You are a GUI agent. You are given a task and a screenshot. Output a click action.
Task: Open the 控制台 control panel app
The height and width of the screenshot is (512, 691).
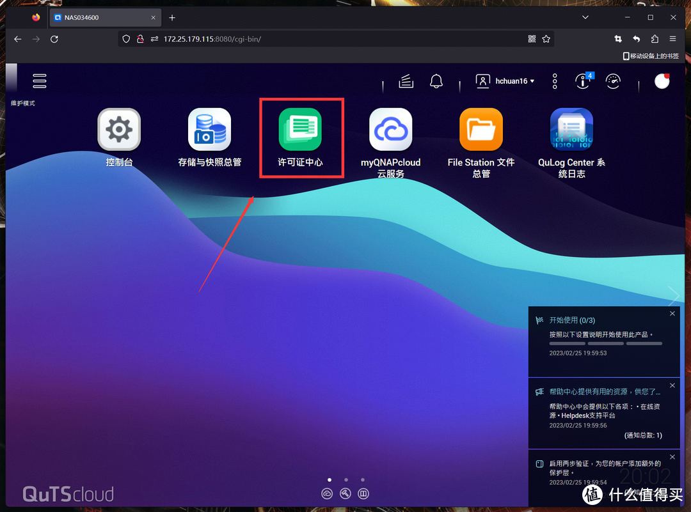[119, 137]
